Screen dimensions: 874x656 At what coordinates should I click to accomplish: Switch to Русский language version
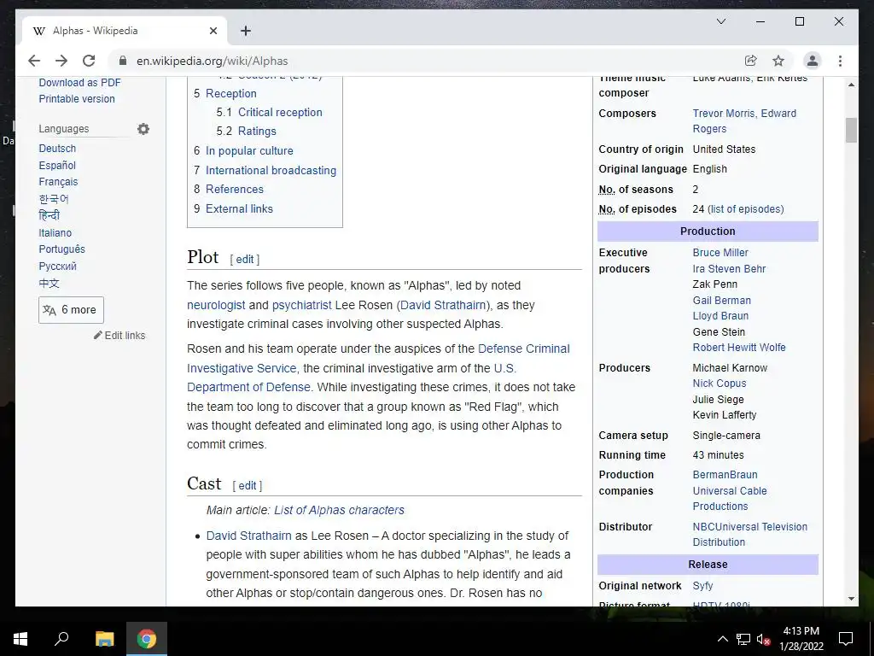point(57,266)
